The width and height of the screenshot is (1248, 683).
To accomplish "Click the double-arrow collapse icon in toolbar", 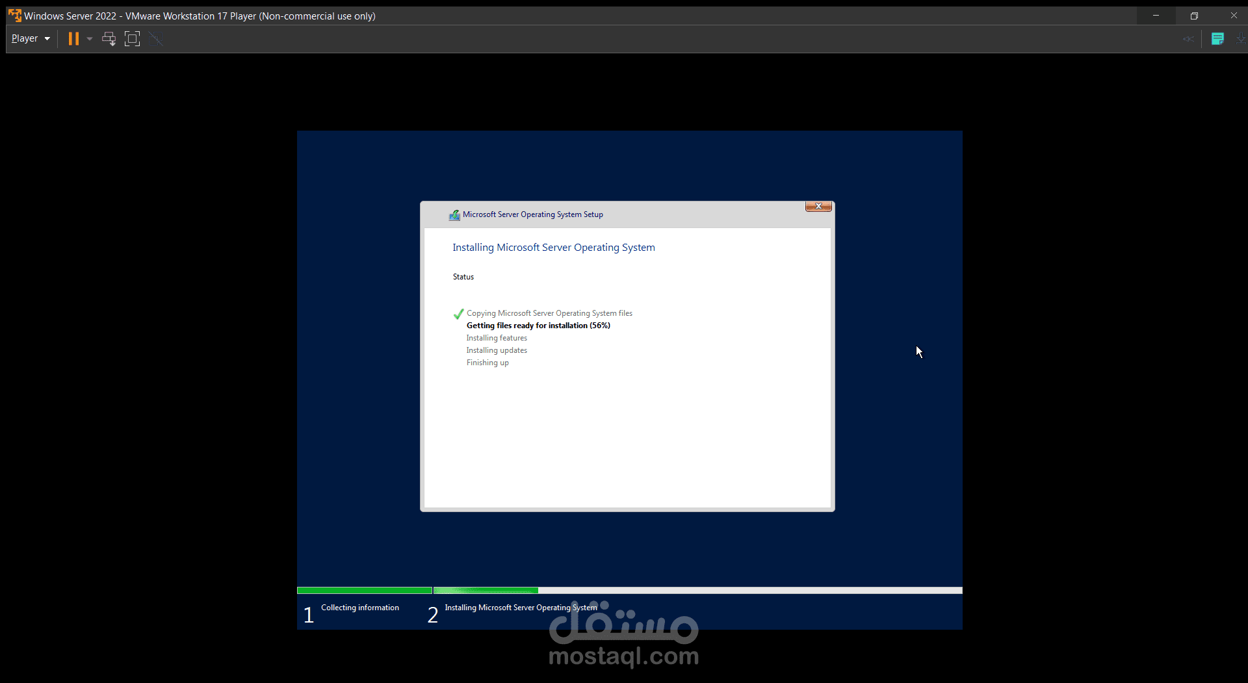I will pyautogui.click(x=1188, y=39).
